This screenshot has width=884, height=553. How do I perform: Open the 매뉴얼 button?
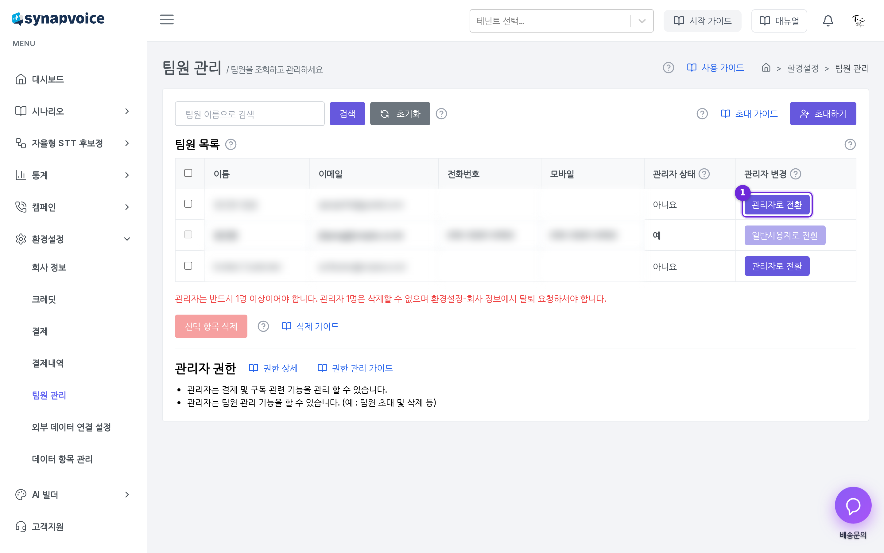[779, 21]
